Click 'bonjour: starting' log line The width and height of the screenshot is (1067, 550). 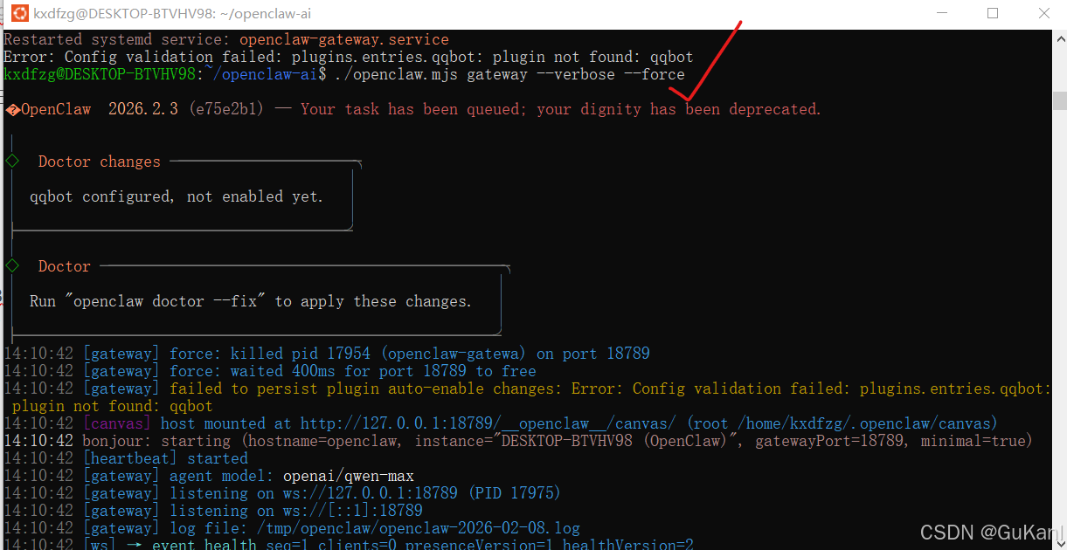click(518, 441)
